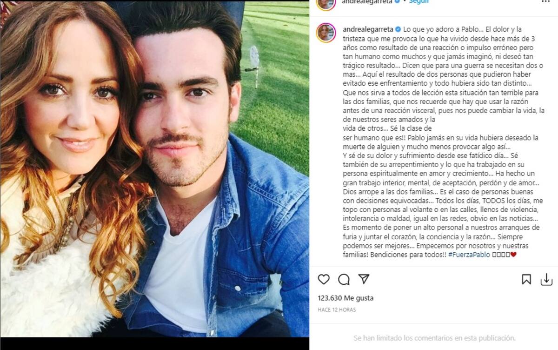This screenshot has width=558, height=350.
Task: Click the red heart emoji in caption
Action: [x=514, y=255]
